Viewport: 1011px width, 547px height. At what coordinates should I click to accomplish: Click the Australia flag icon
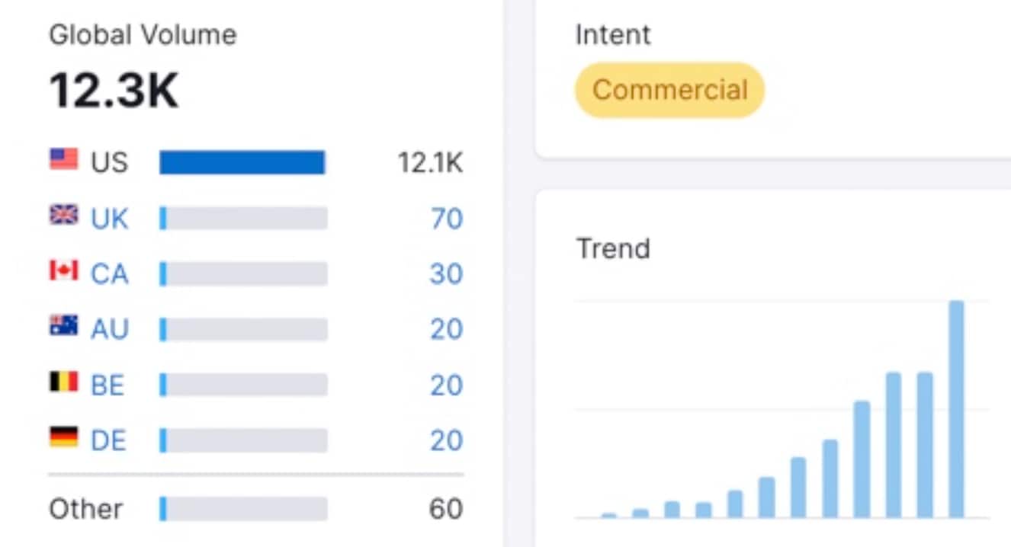tap(64, 326)
